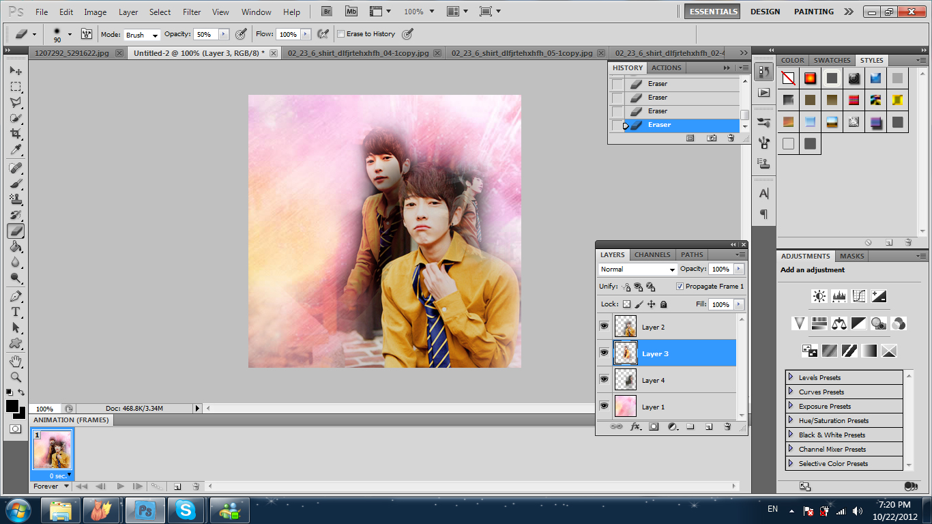The image size is (932, 524).
Task: Select the Rectangular Marquee tool
Action: coord(16,87)
